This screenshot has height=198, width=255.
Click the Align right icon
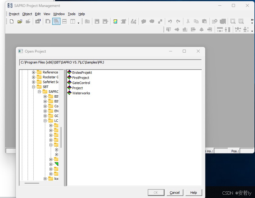click(210, 29)
